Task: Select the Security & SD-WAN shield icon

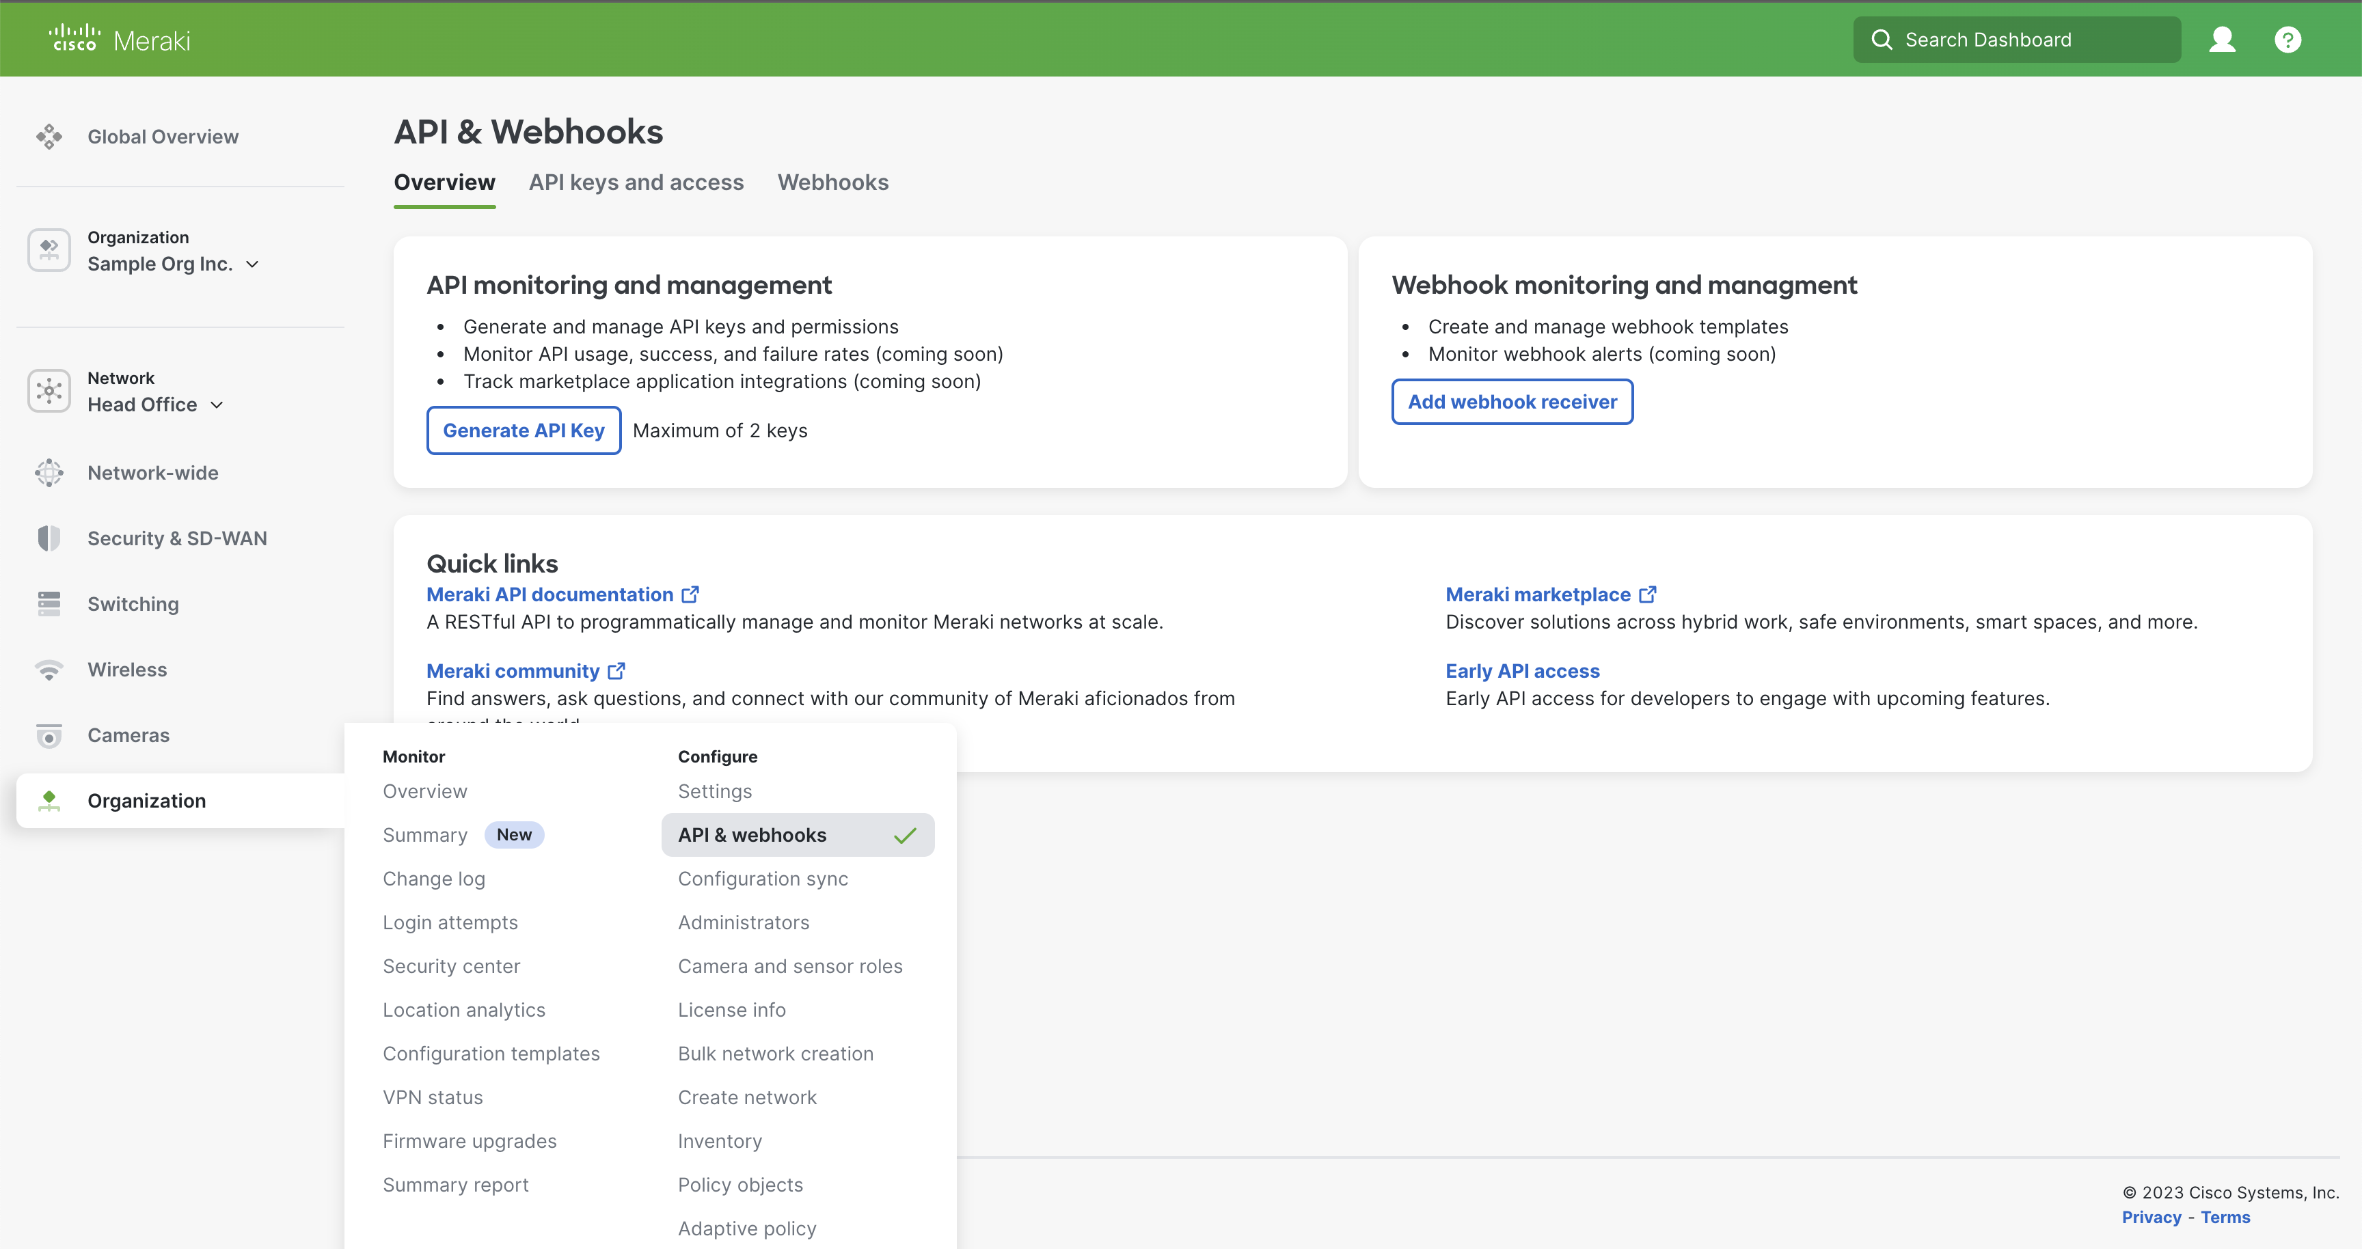Action: pos(49,538)
